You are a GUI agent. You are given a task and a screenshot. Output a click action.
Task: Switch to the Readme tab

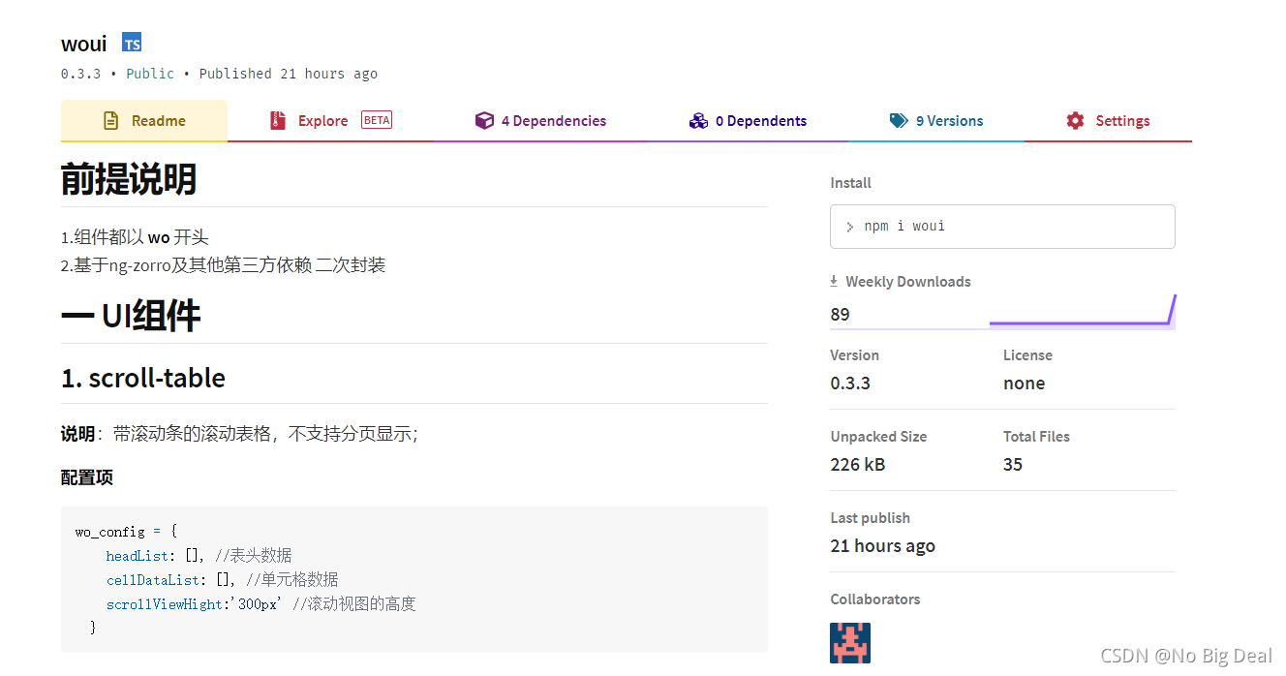(144, 121)
